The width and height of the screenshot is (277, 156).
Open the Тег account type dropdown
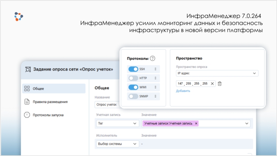(x=117, y=123)
